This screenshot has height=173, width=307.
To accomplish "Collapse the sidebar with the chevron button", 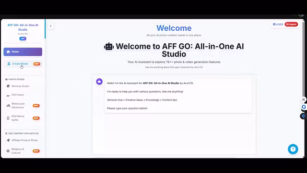I will click(x=51, y=26).
